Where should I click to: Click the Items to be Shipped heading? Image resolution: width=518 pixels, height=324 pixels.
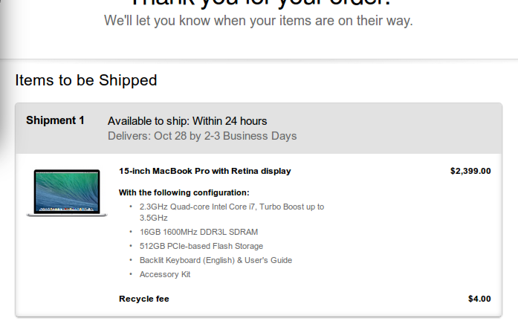(x=85, y=80)
